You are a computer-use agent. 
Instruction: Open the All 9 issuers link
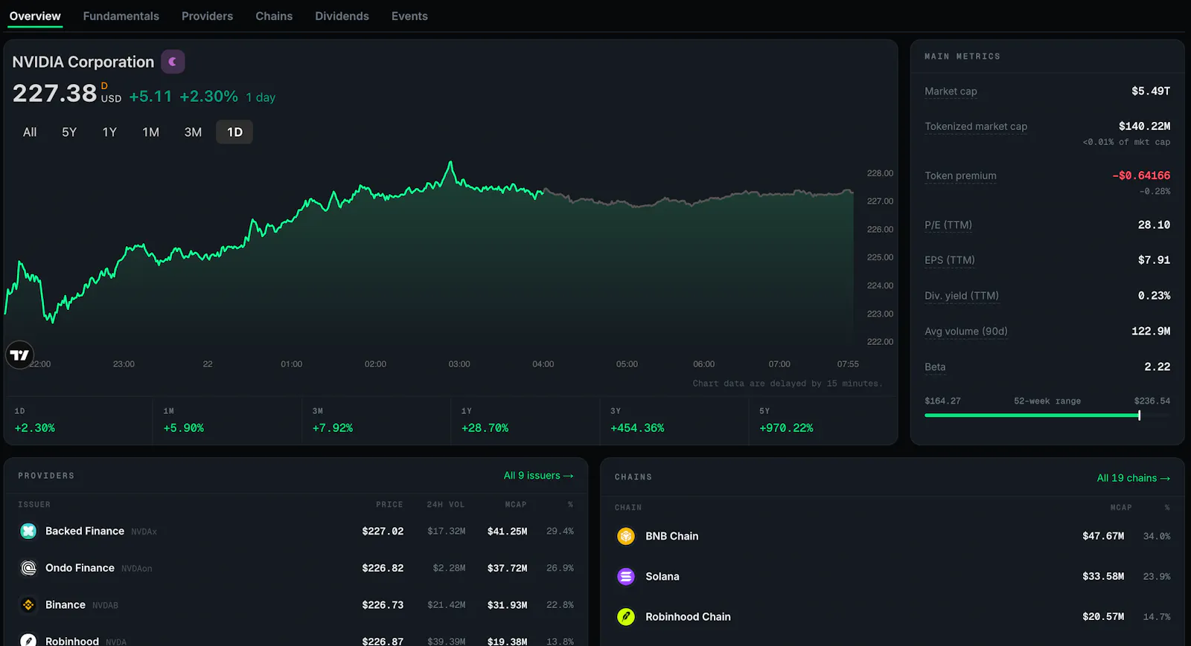(539, 476)
